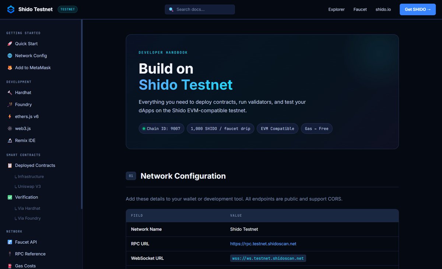
Task: Click the Shido Testnet value cell
Action: pos(244,229)
